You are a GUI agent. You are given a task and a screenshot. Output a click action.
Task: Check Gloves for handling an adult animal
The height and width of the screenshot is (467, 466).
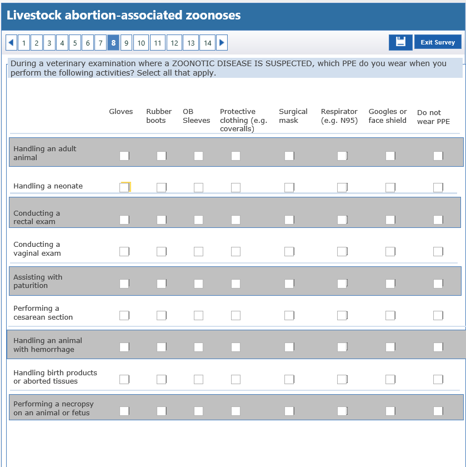coord(124,156)
